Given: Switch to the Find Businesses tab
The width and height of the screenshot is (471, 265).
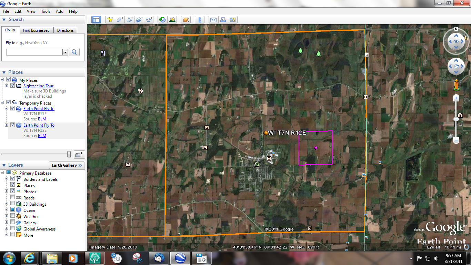Looking at the screenshot, I should (x=36, y=30).
